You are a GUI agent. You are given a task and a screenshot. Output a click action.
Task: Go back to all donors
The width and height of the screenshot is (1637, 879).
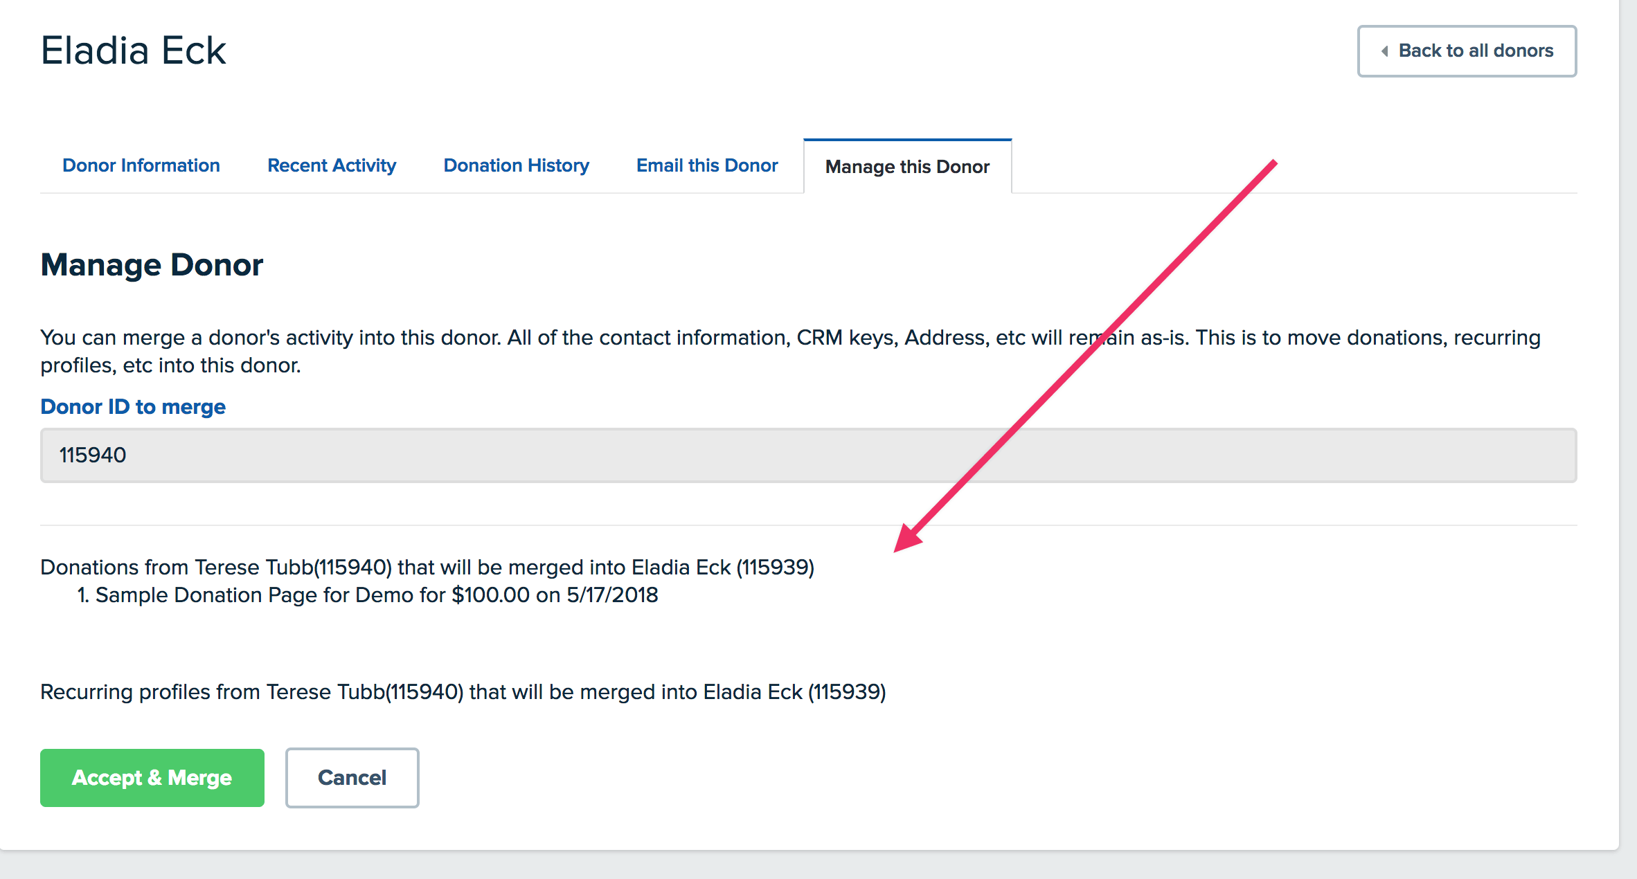click(x=1475, y=51)
